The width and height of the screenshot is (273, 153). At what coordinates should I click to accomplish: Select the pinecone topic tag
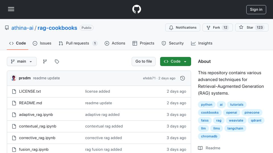tap(252, 112)
